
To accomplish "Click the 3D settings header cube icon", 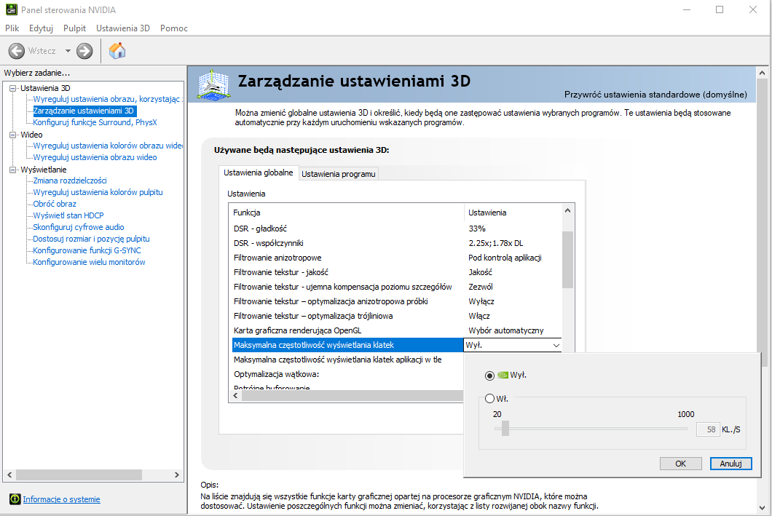I will pos(213,85).
